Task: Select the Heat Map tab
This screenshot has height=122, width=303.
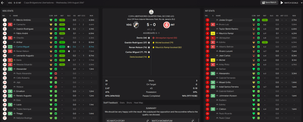Action: pos(138,103)
